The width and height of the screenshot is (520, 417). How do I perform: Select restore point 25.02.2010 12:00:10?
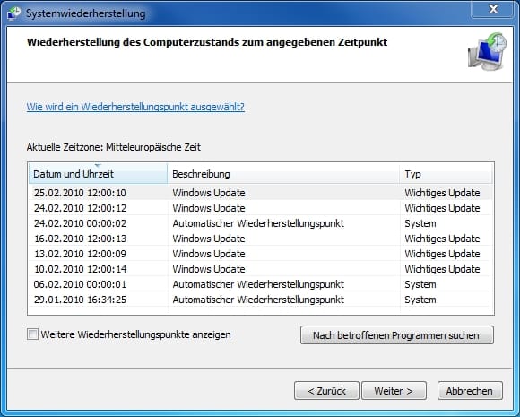260,193
